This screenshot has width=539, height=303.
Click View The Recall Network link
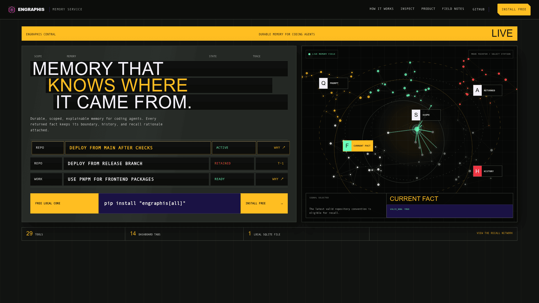(x=495, y=233)
